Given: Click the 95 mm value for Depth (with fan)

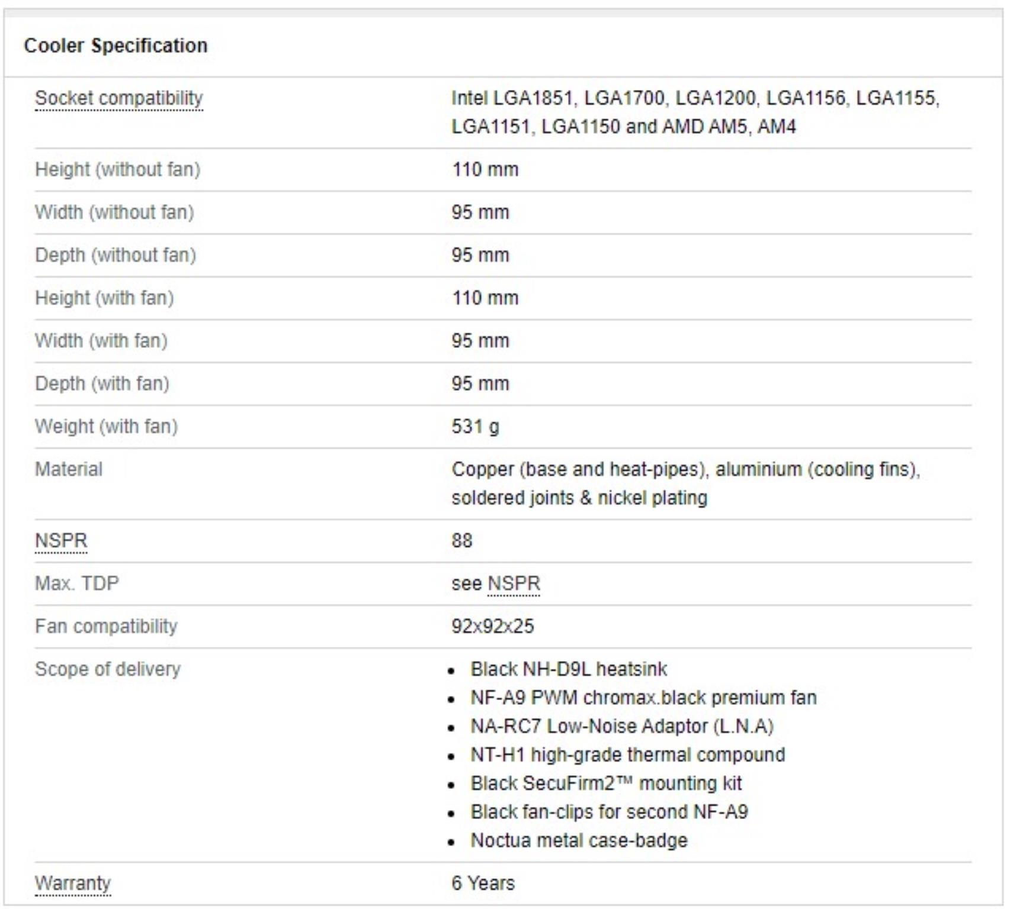Looking at the screenshot, I should (480, 383).
